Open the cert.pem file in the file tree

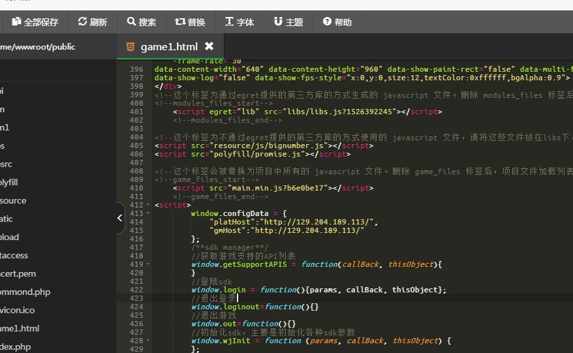pyautogui.click(x=18, y=273)
